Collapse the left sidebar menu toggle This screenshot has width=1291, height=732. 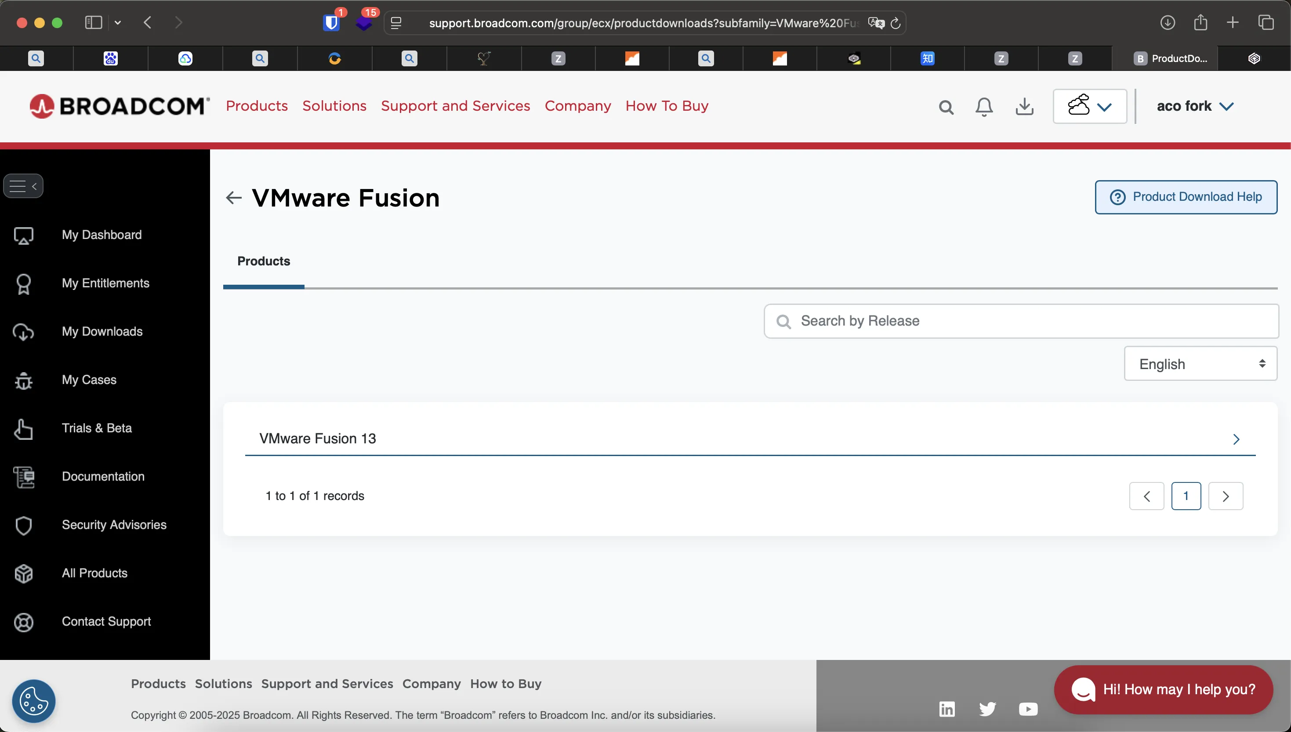tap(23, 186)
